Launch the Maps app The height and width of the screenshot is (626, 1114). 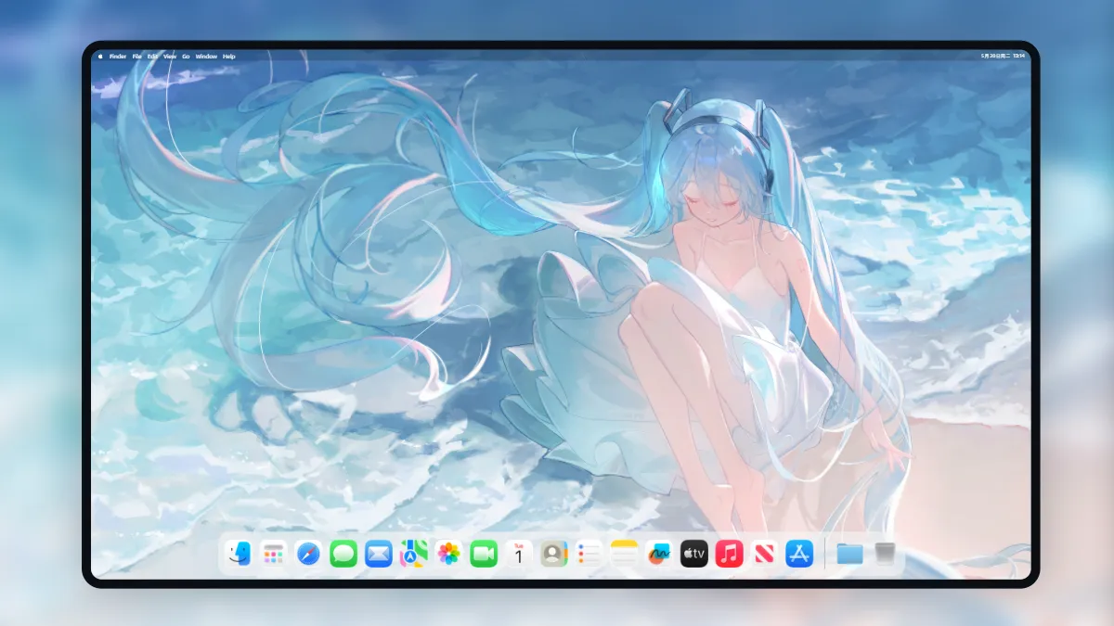pyautogui.click(x=413, y=555)
